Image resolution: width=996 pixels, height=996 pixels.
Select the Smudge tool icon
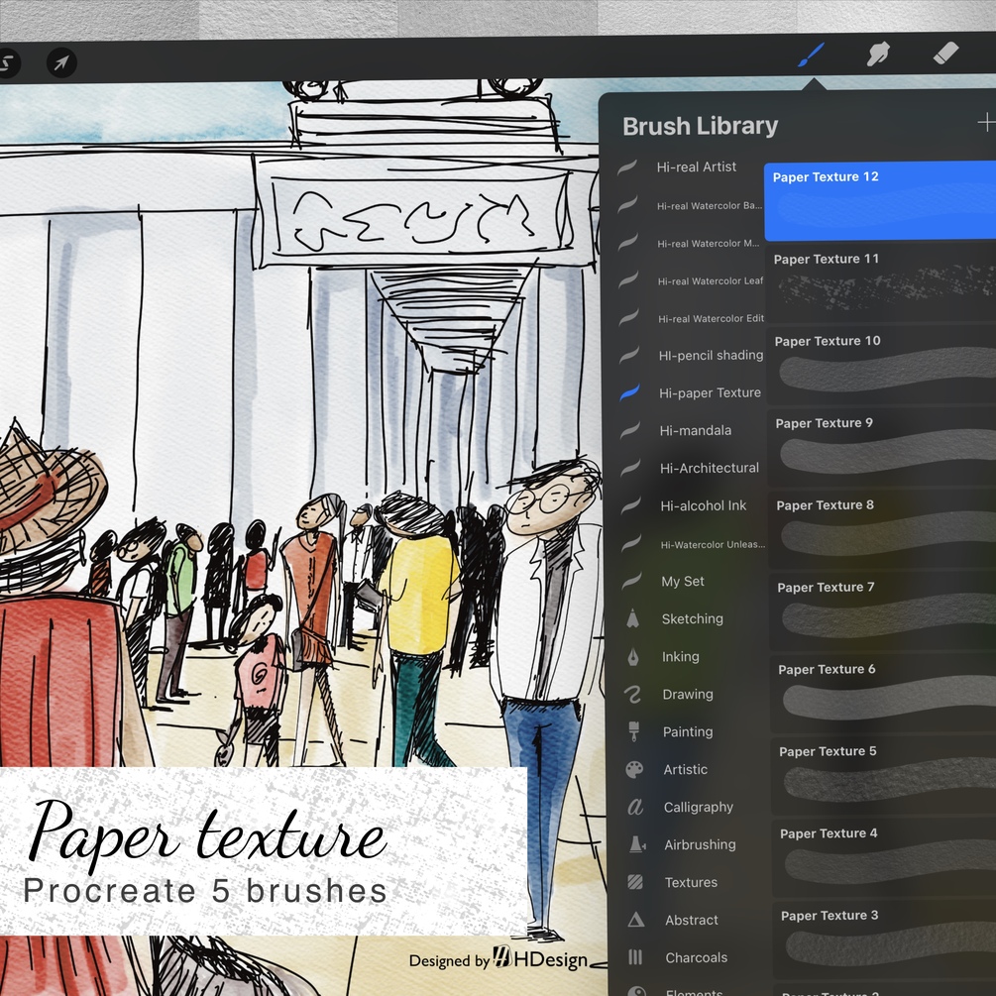(878, 54)
